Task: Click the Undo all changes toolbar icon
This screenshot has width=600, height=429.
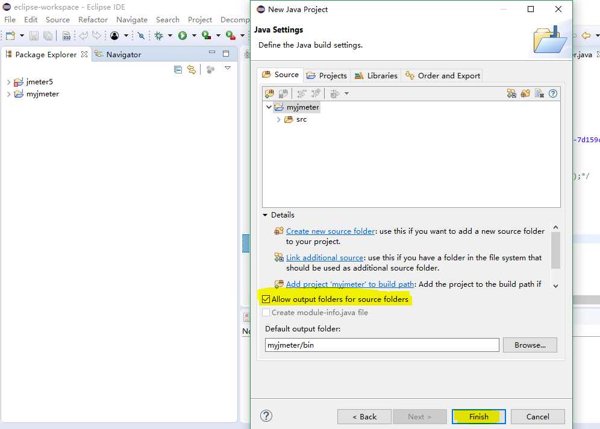Action: click(540, 93)
